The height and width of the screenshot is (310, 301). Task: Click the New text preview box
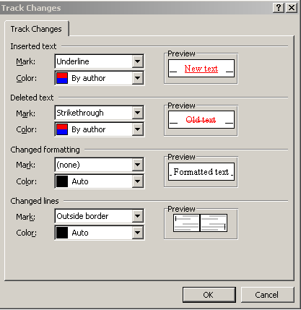point(201,69)
